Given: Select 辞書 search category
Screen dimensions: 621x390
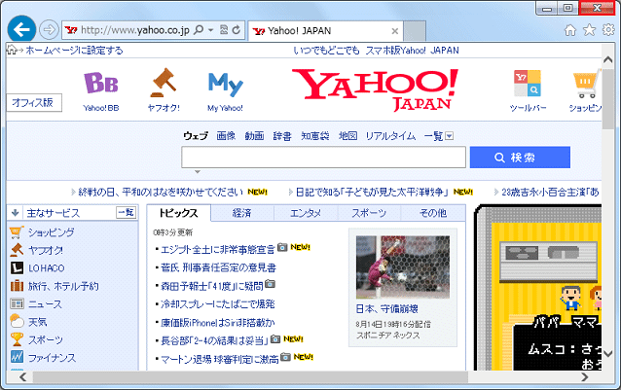Looking at the screenshot, I should coord(282,136).
